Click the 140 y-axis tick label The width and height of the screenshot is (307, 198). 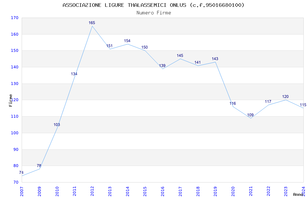tap(14, 67)
